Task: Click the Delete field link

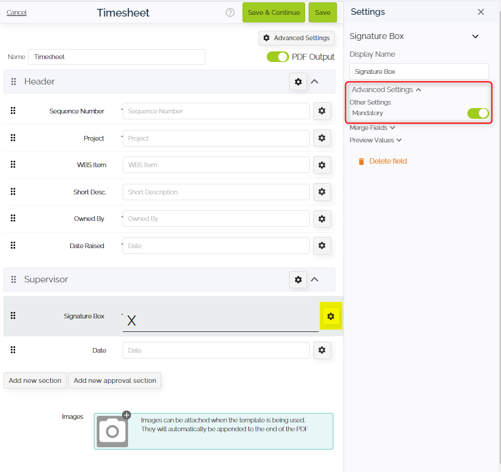Action: tap(382, 161)
